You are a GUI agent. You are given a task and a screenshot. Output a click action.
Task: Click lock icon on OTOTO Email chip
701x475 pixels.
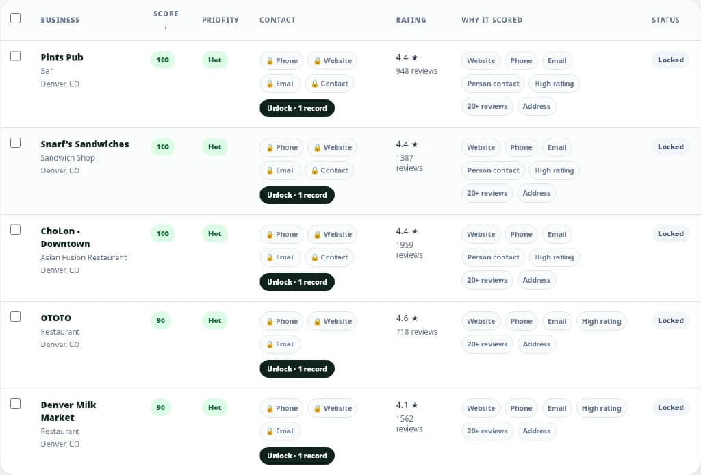pos(270,344)
